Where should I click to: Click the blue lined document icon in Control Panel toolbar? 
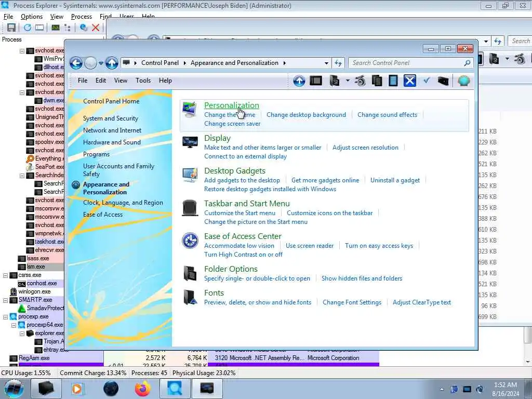click(x=393, y=81)
